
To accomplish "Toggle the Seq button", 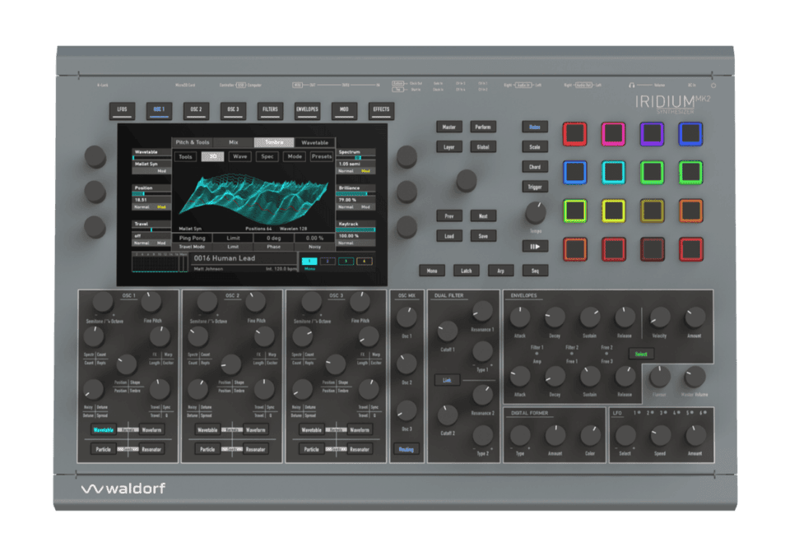I will pos(535,271).
